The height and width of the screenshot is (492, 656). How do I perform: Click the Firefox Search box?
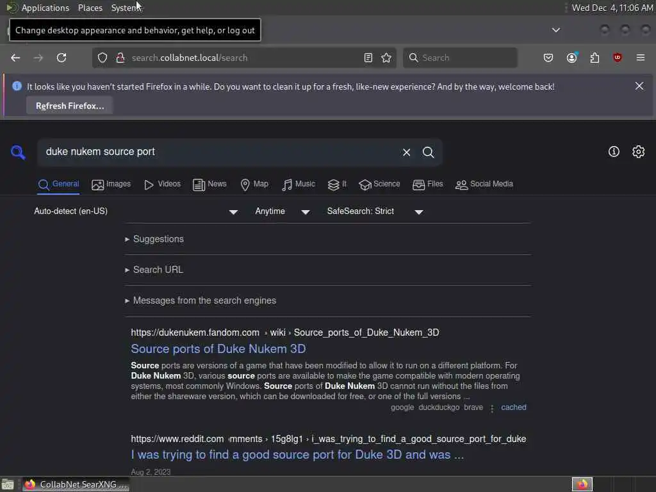tap(460, 58)
